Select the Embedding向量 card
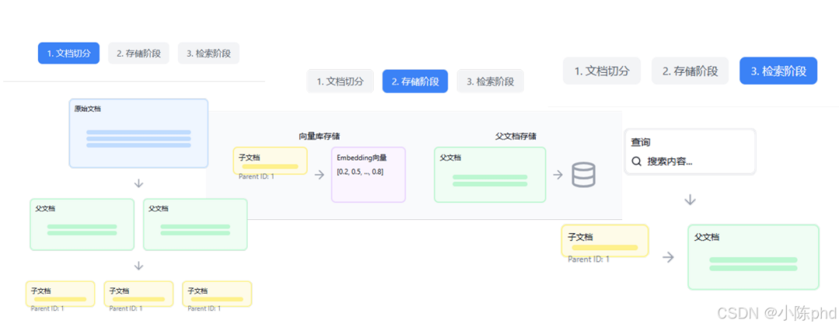The width and height of the screenshot is (839, 327). click(x=368, y=175)
